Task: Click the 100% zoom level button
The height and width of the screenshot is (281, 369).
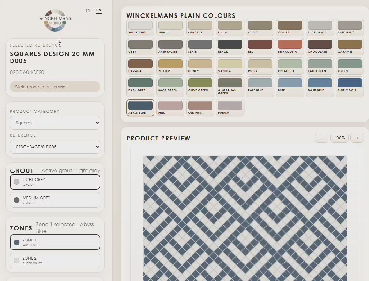Action: click(339, 138)
